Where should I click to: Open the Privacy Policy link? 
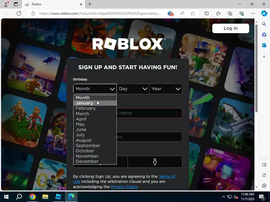point(124,187)
